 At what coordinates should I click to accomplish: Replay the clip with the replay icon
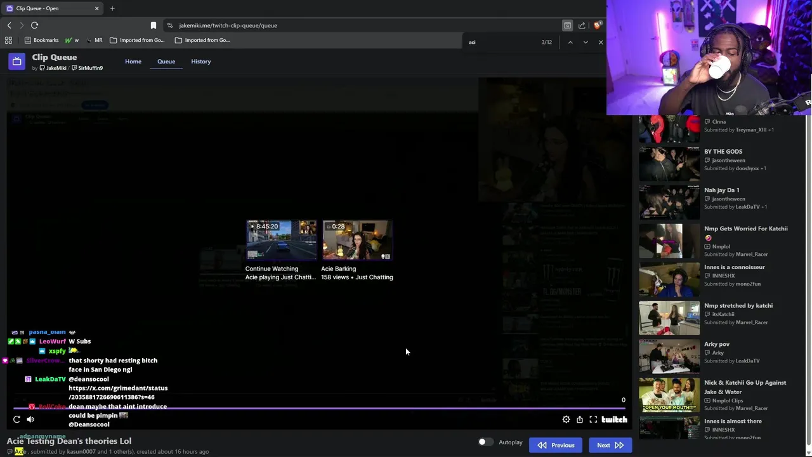point(16,419)
